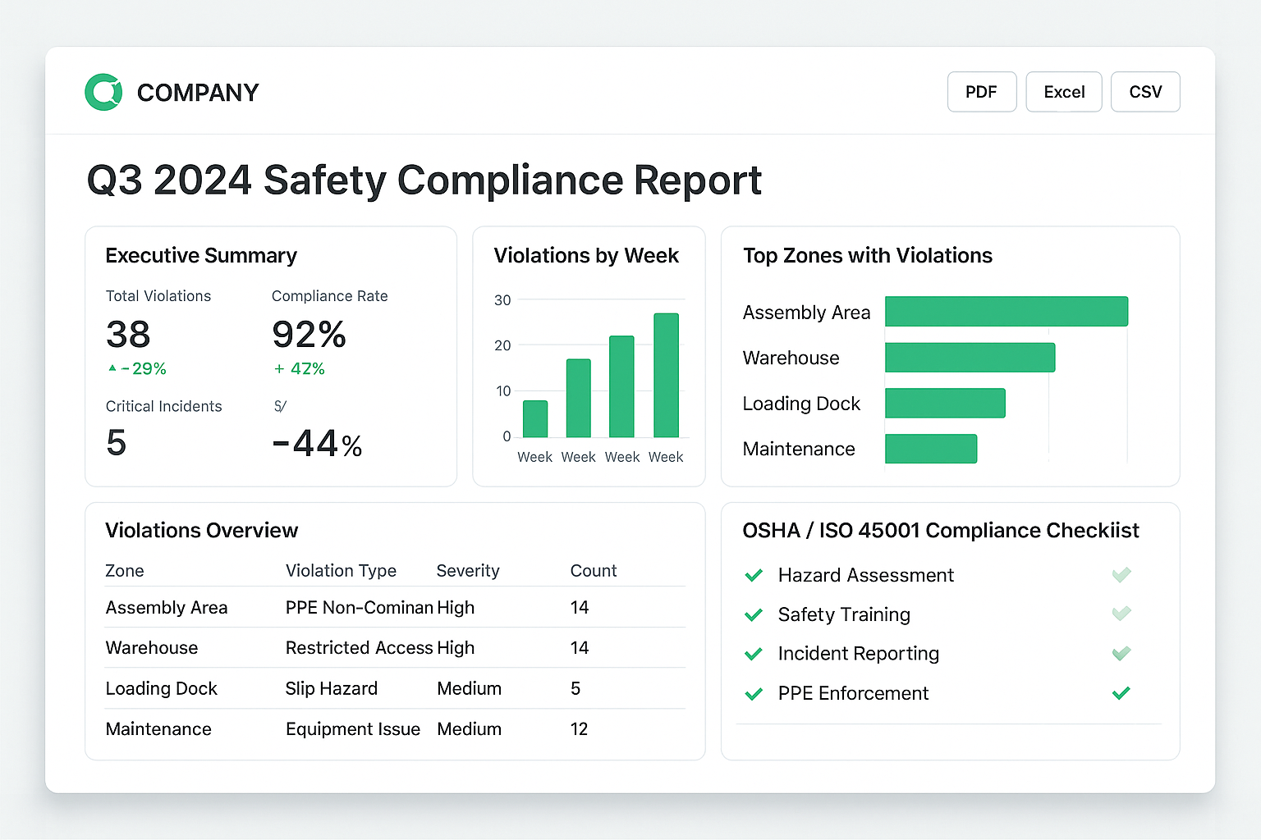
Task: Expand the Top Zones with Violations panel
Action: tap(867, 255)
